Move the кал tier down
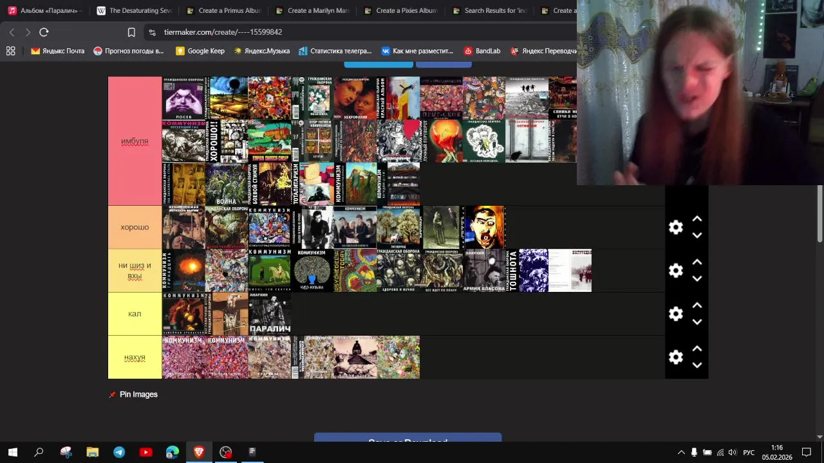 (697, 322)
